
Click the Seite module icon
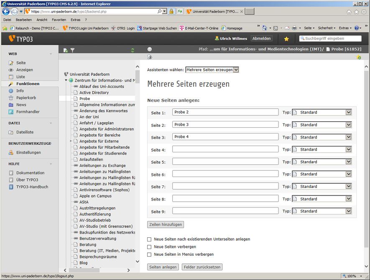point(11,63)
